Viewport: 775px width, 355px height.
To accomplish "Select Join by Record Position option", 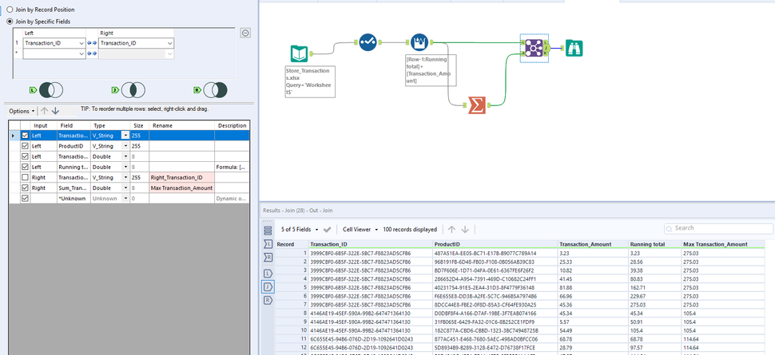I will point(10,10).
